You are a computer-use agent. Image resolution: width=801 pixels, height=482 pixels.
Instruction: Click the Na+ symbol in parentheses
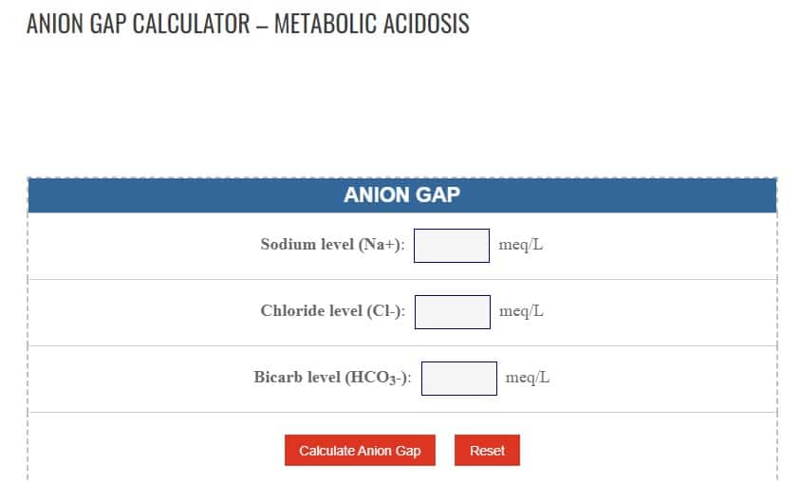(380, 245)
